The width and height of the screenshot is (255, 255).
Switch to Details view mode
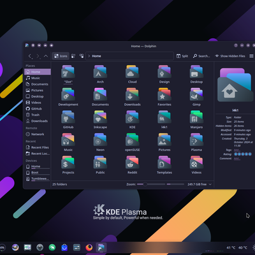click(x=82, y=56)
